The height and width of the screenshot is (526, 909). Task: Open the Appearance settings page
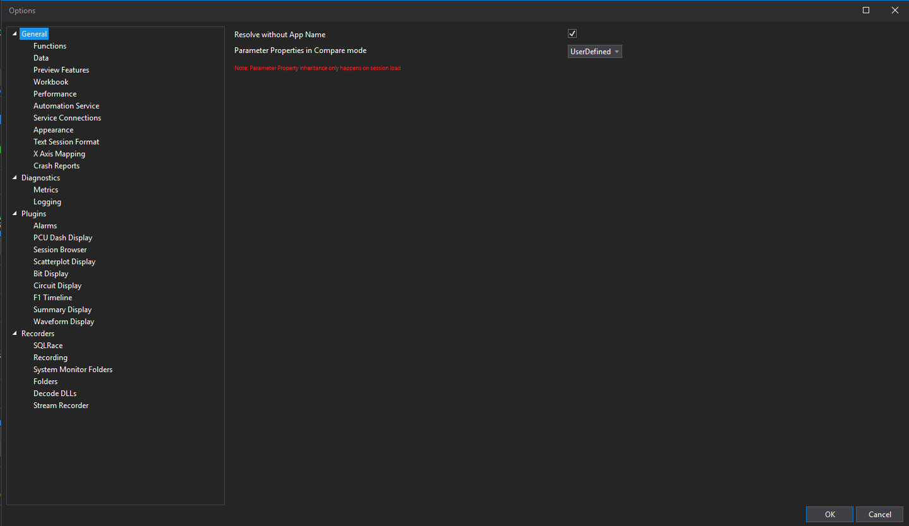pos(53,130)
